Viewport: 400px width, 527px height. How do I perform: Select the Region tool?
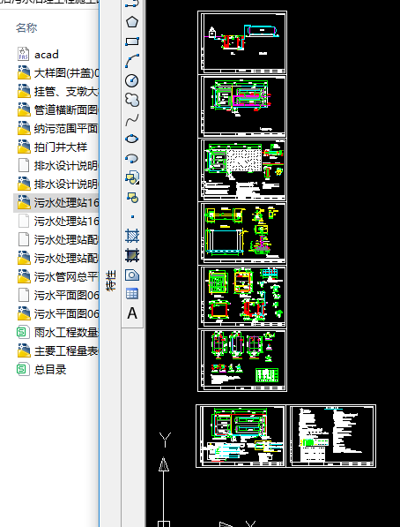[132, 275]
